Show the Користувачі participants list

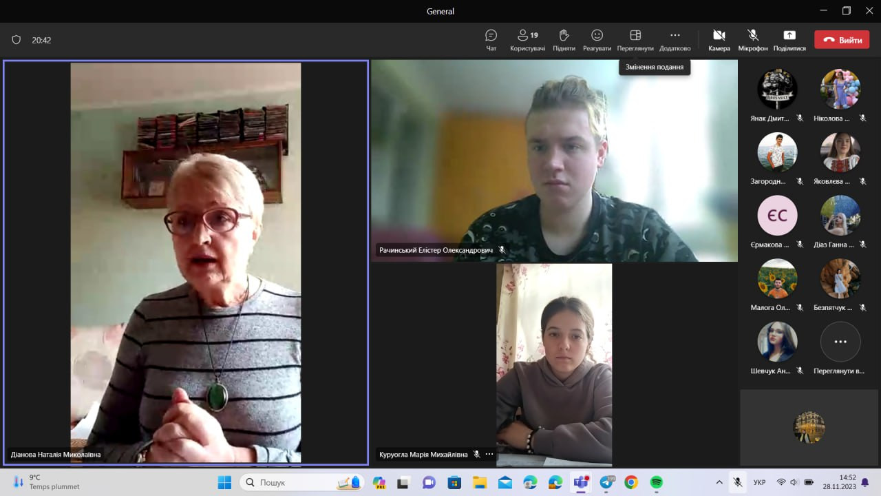528,40
